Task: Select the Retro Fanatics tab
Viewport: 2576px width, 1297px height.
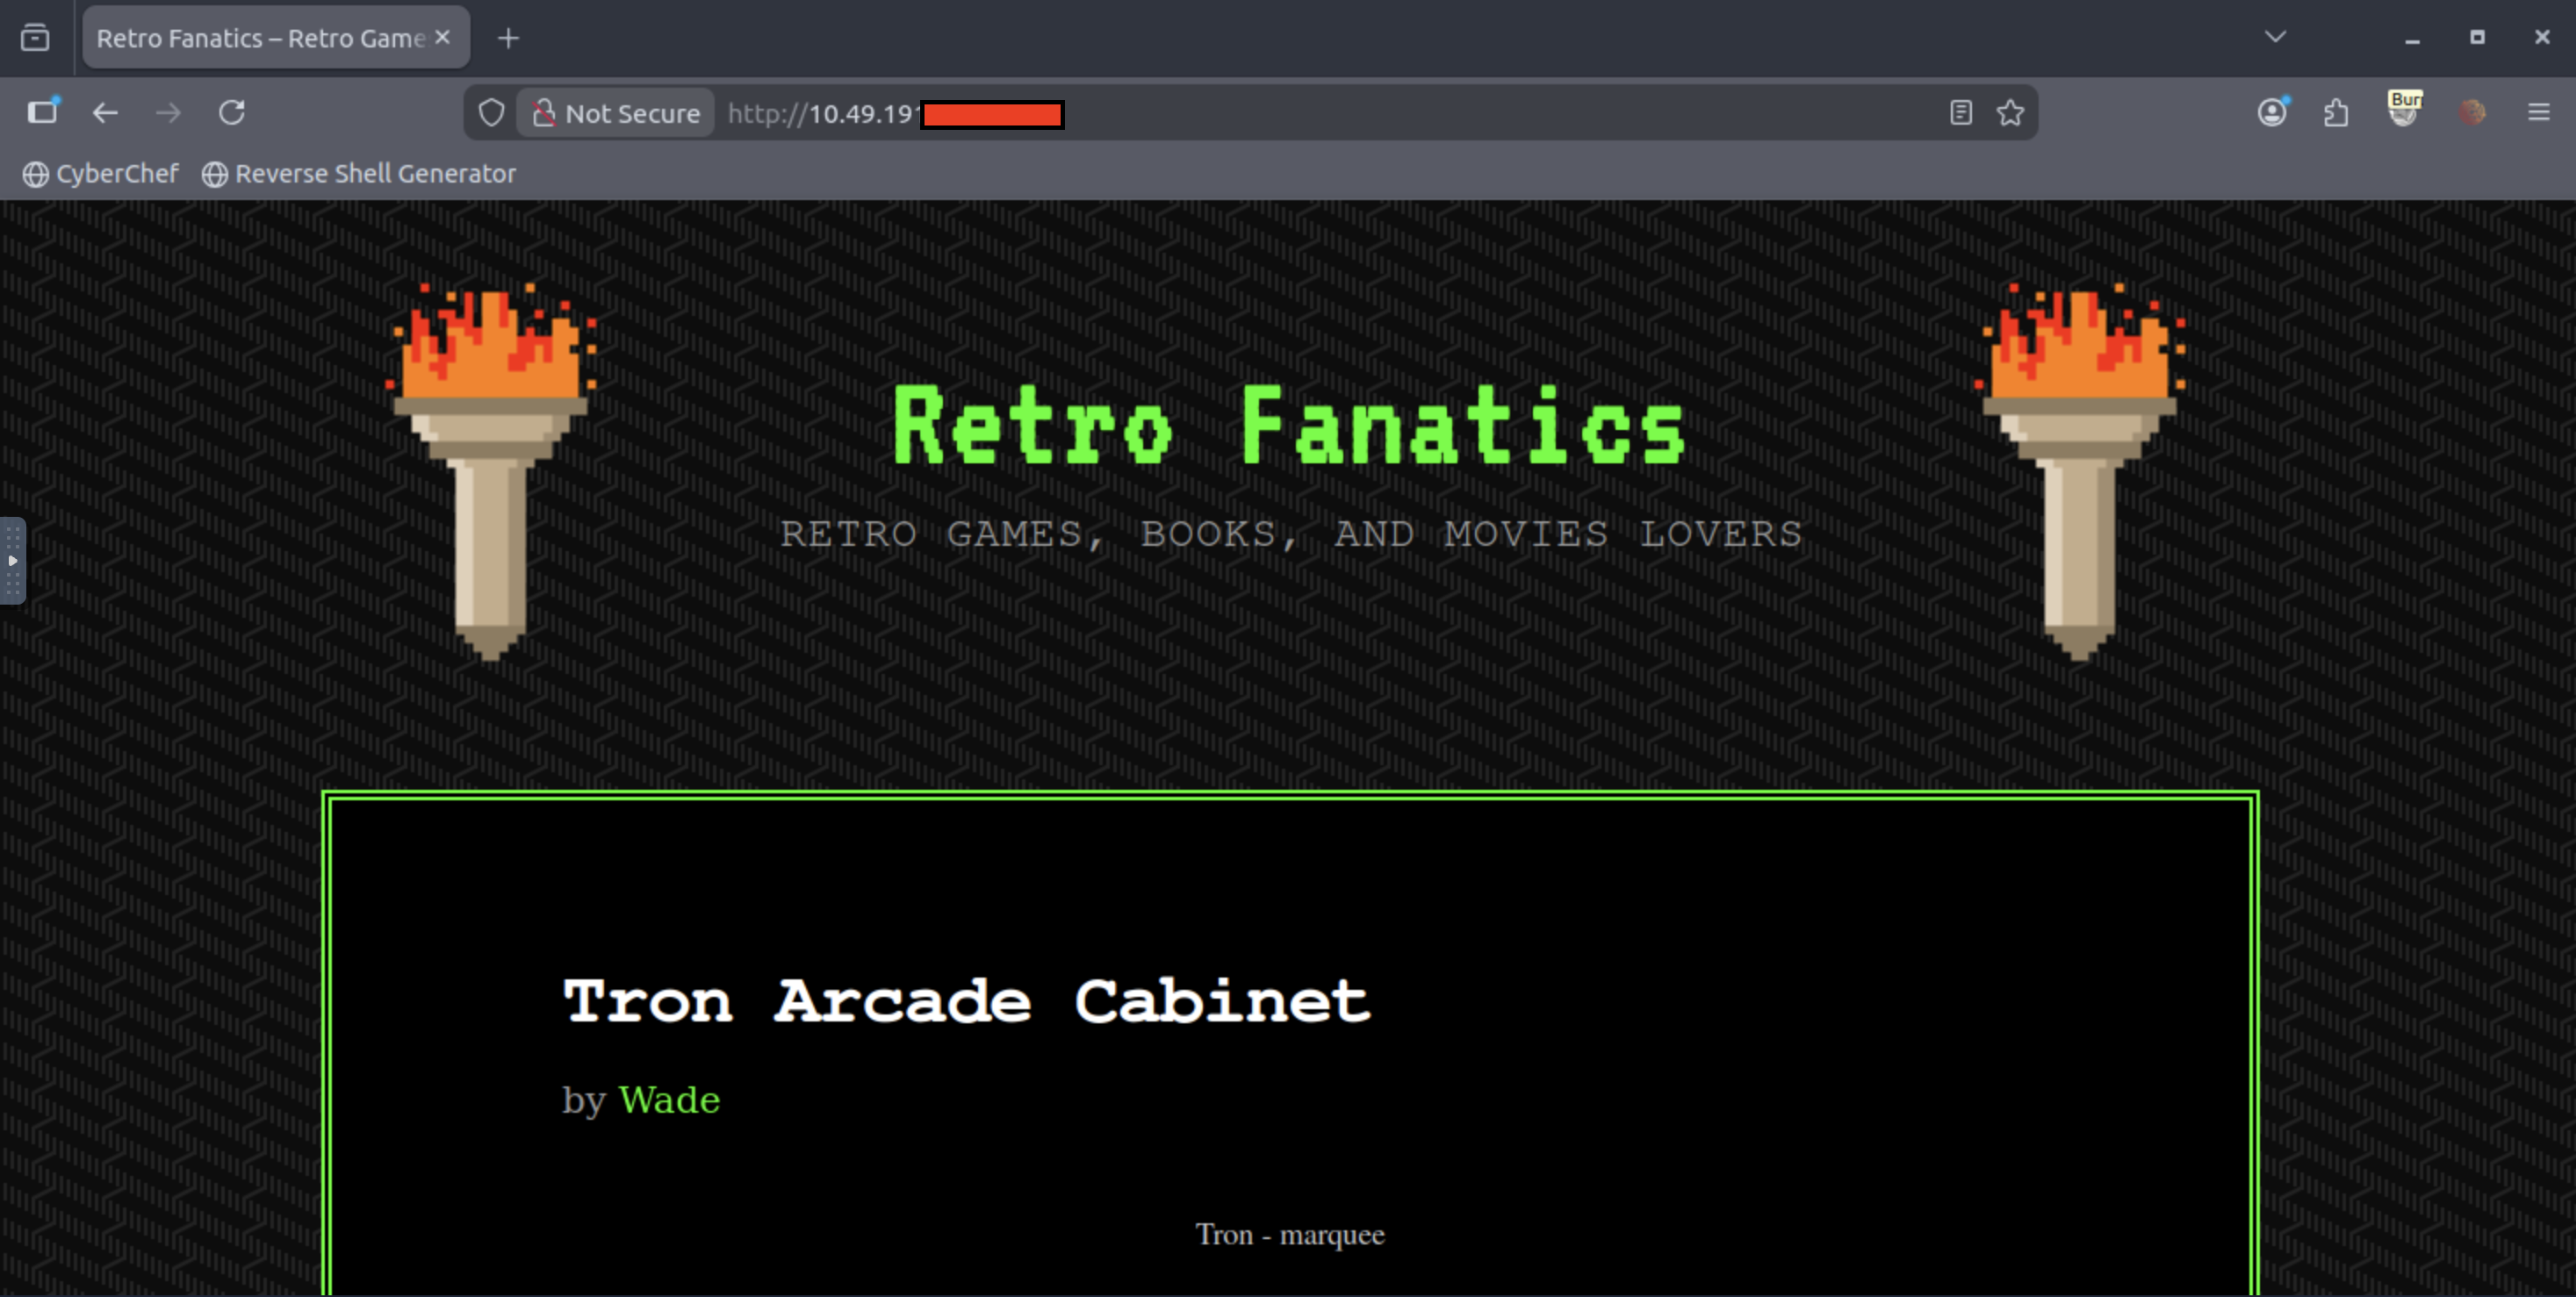Action: click(260, 38)
